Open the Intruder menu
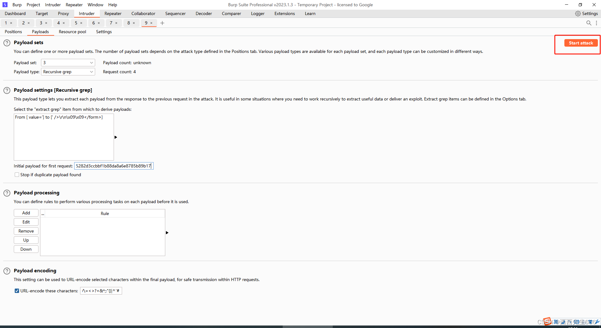This screenshot has height=328, width=601. point(53,5)
